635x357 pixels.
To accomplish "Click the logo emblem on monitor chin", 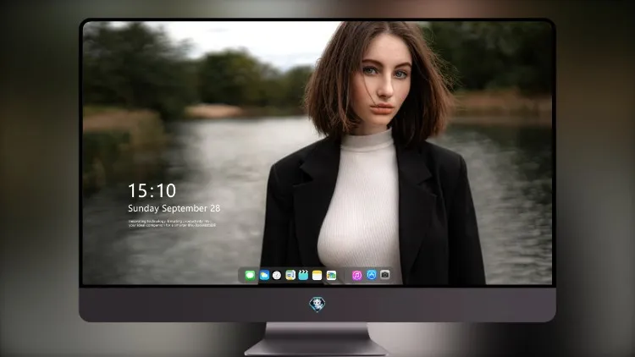I will pos(317,305).
